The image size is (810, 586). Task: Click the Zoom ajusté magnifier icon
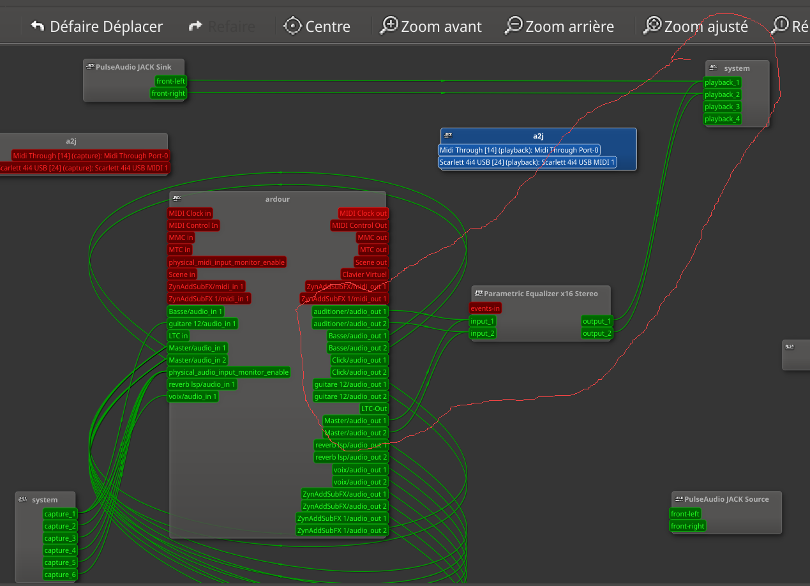point(652,26)
